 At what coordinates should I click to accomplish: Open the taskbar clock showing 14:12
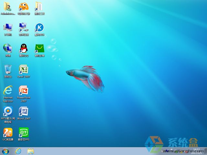coord(196,151)
